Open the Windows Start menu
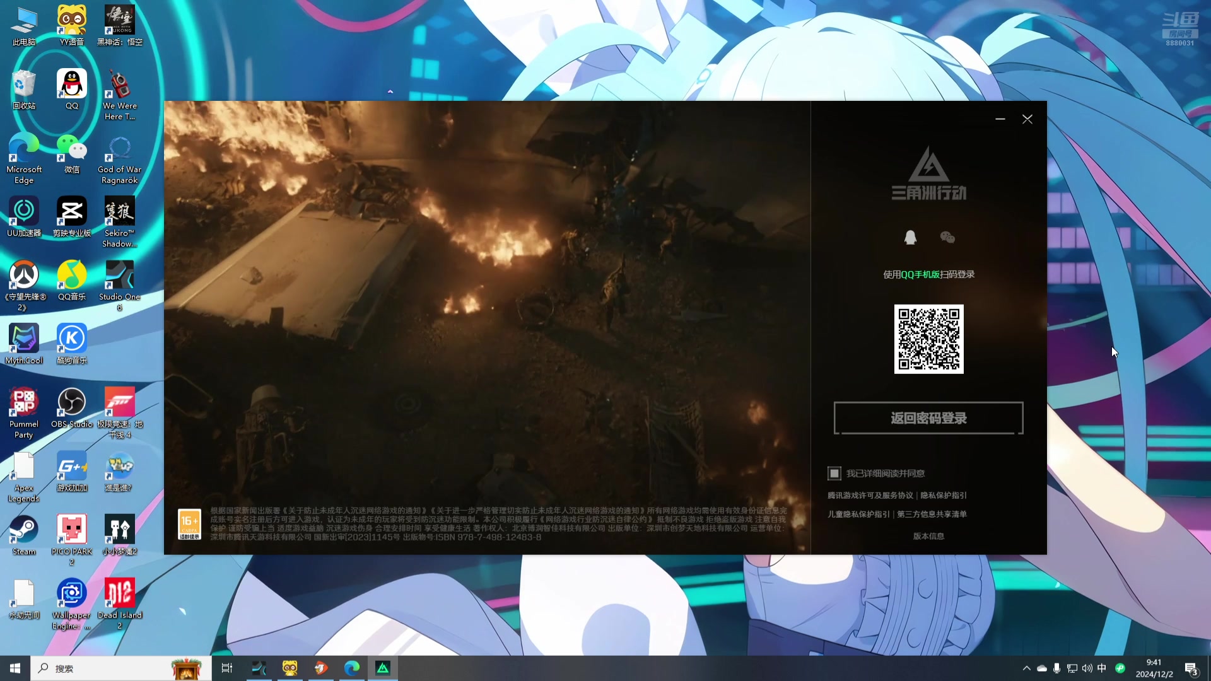The image size is (1211, 681). tap(15, 668)
